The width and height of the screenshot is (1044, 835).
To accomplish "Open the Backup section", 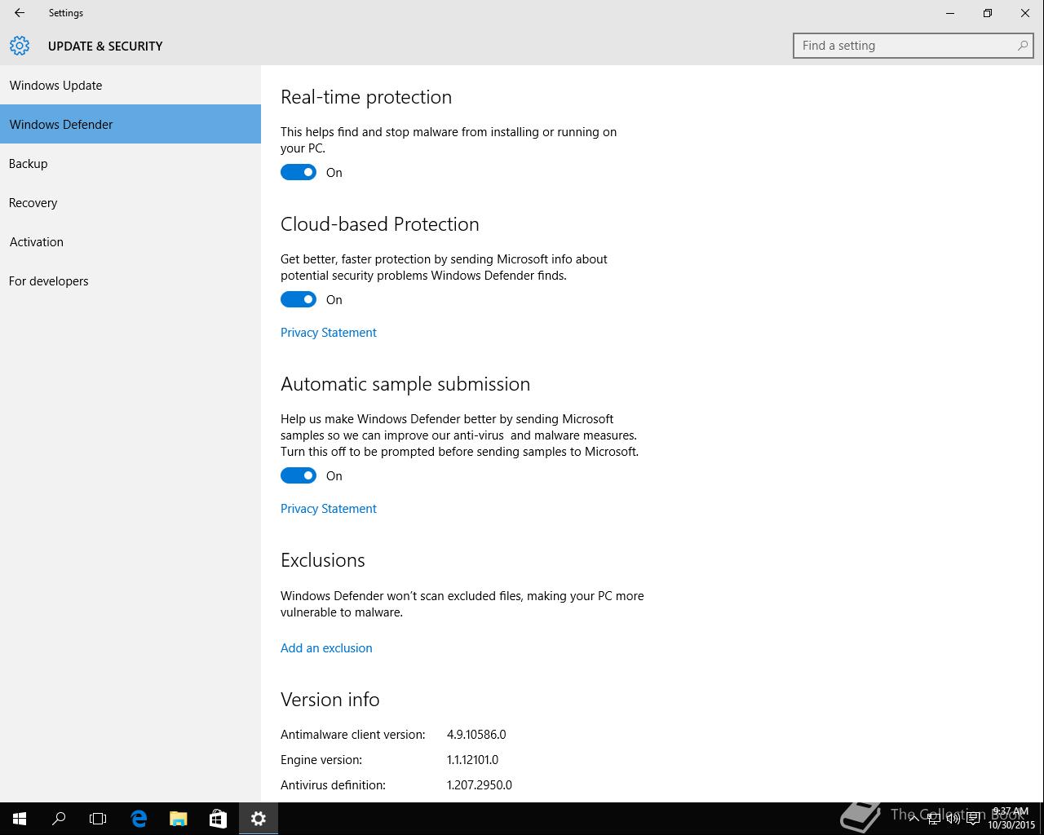I will 130,163.
